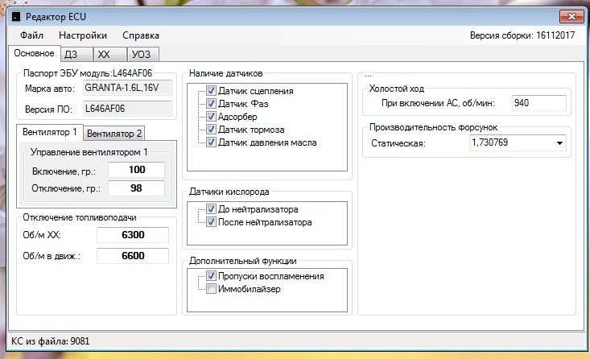Viewport: 590px width, 359px height.
Task: Click the fan Отключение, гр. field 98
Action: (x=137, y=188)
